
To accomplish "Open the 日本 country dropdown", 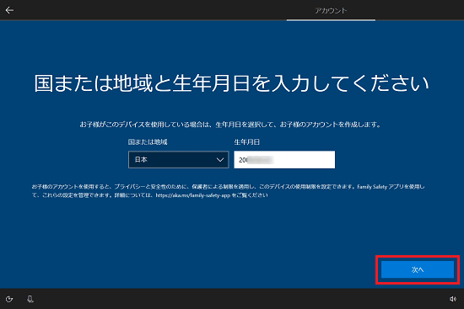I will (179, 159).
